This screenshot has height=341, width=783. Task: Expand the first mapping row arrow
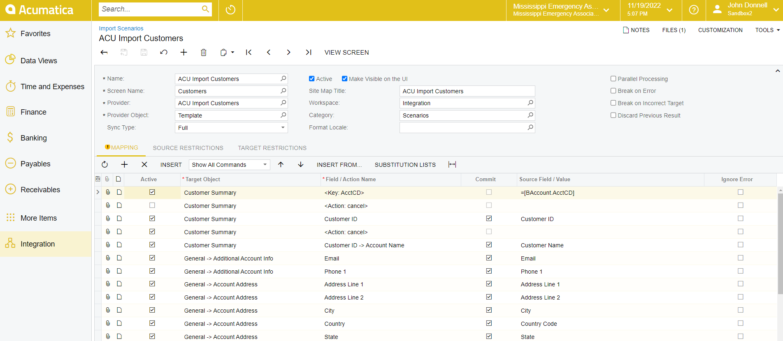(98, 192)
